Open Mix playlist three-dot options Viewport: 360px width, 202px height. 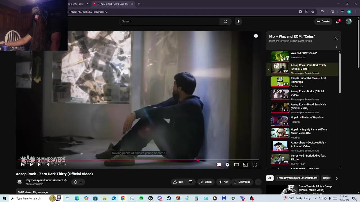coord(336,46)
